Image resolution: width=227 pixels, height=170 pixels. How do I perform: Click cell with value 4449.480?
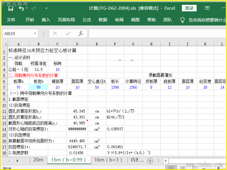[77, 141]
